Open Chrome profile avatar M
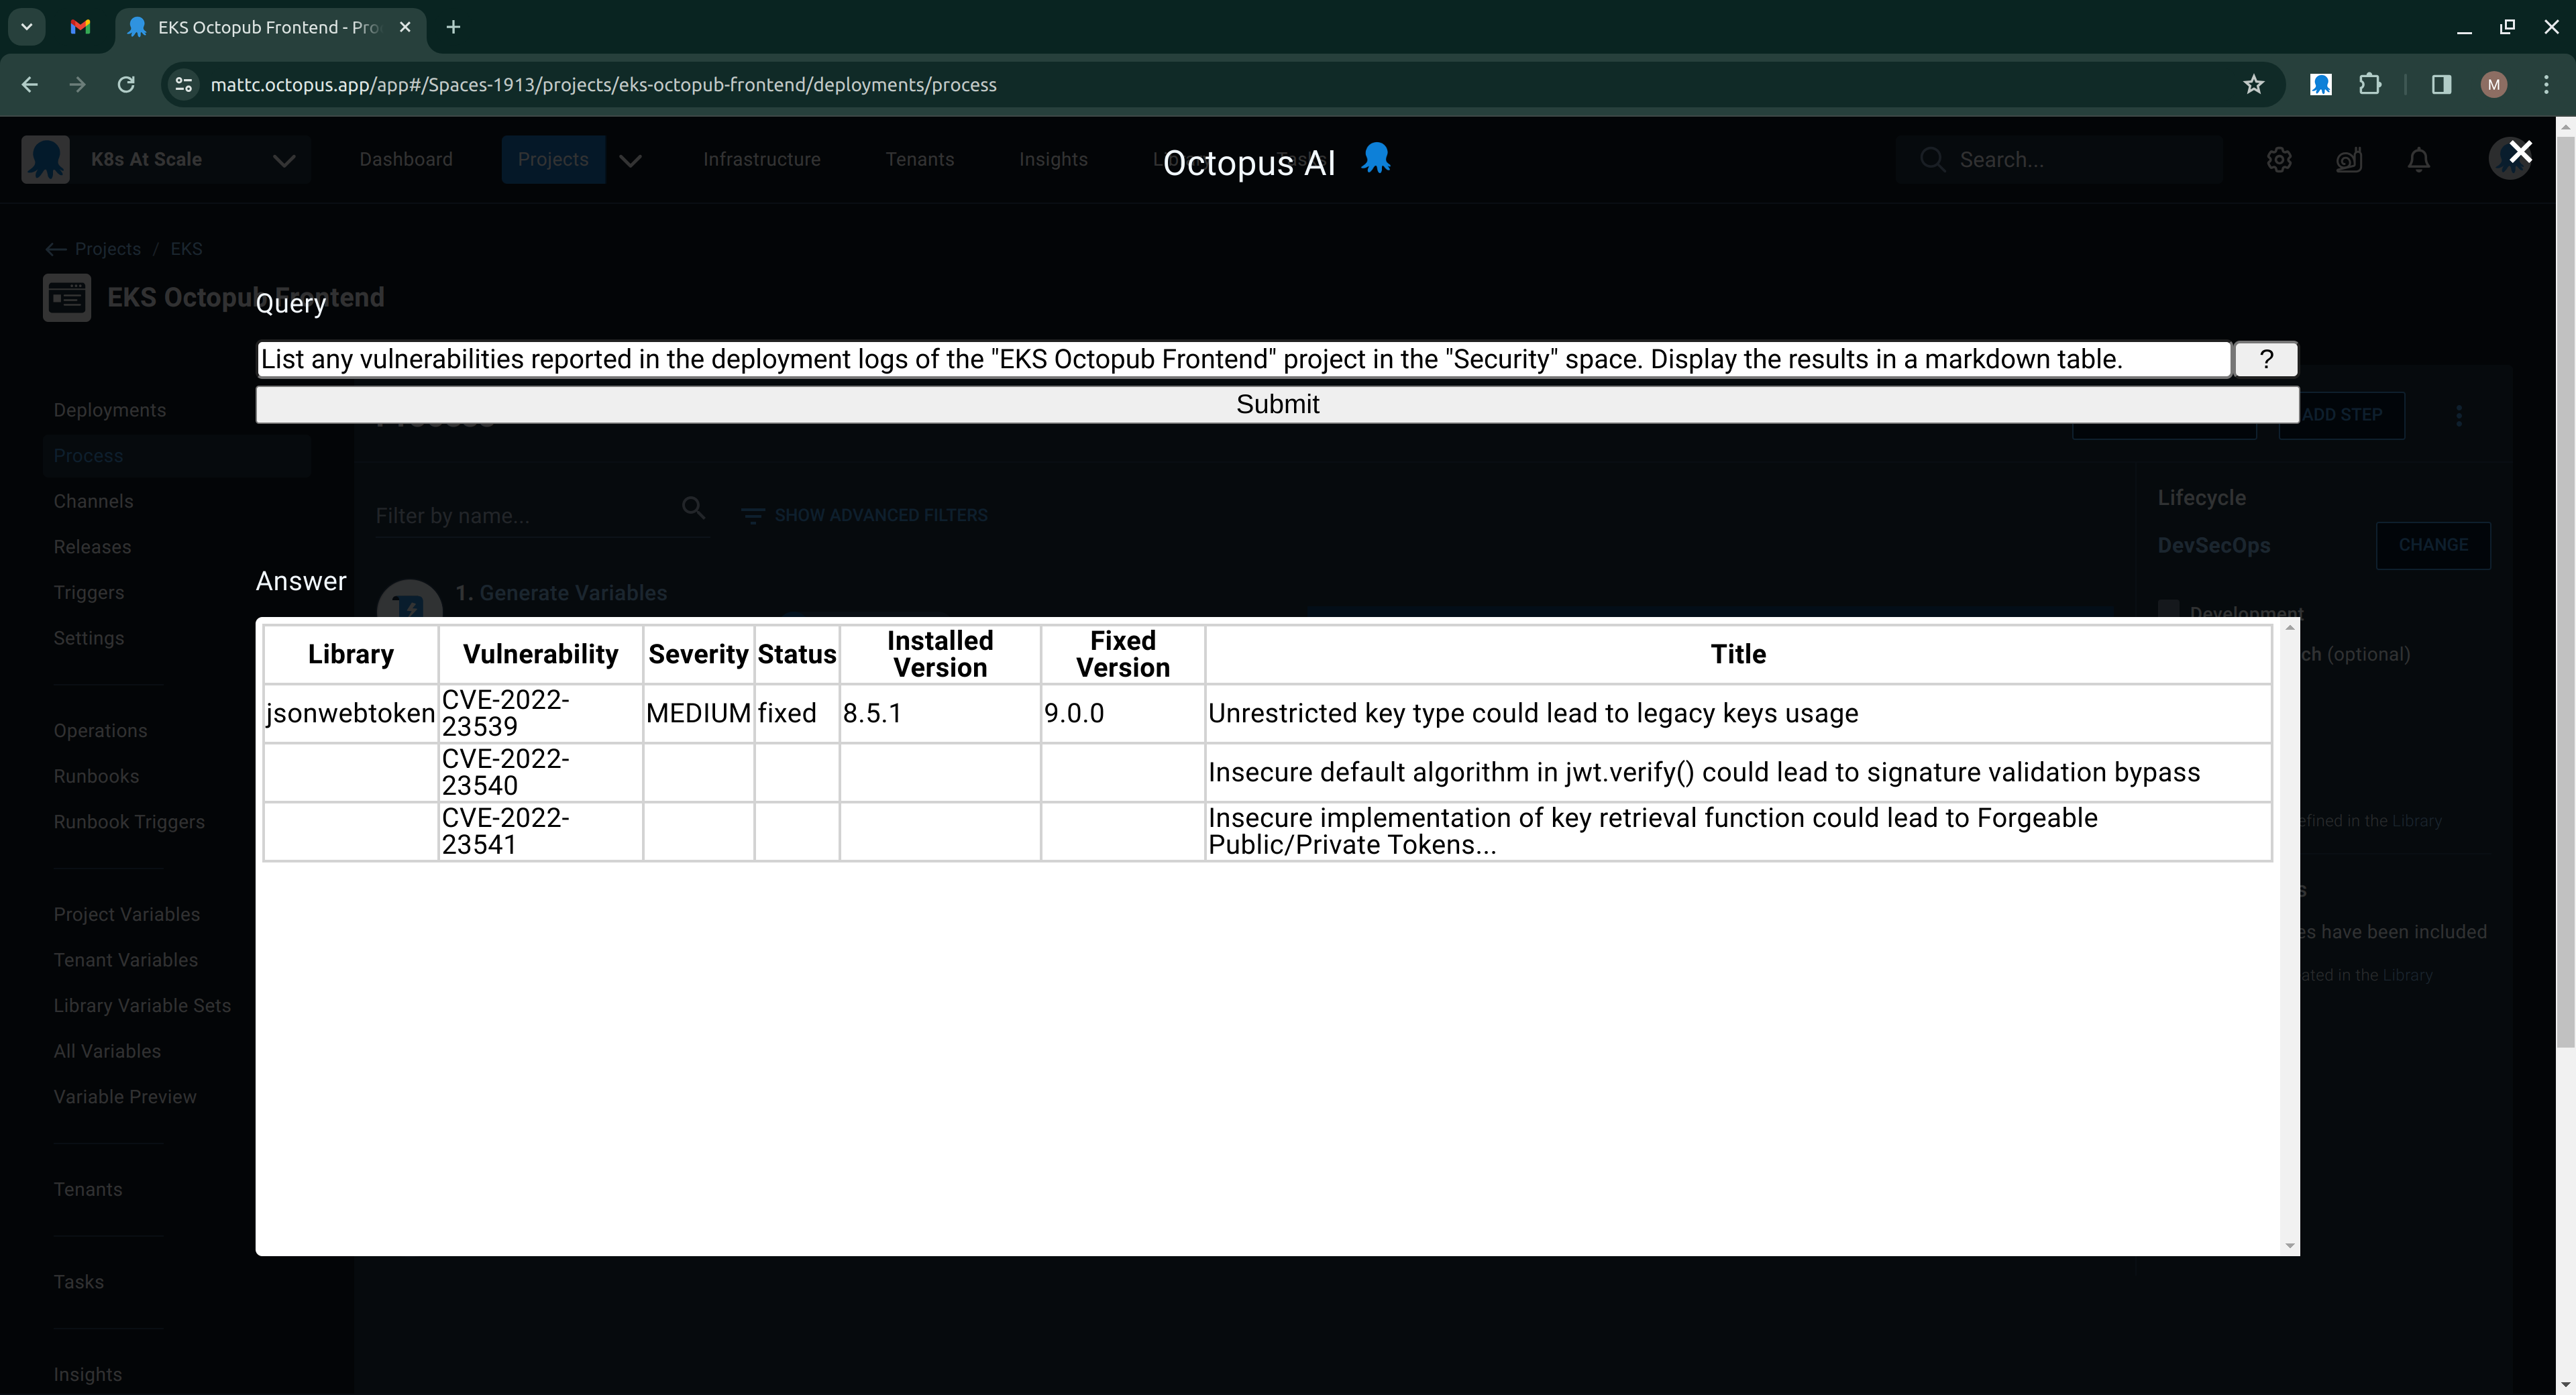Image resolution: width=2576 pixels, height=1395 pixels. 2493,85
